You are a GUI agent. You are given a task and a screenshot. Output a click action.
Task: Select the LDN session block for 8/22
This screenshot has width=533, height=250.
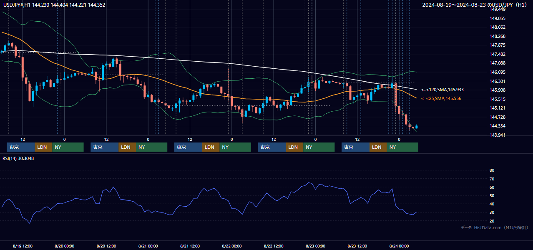point(294,147)
